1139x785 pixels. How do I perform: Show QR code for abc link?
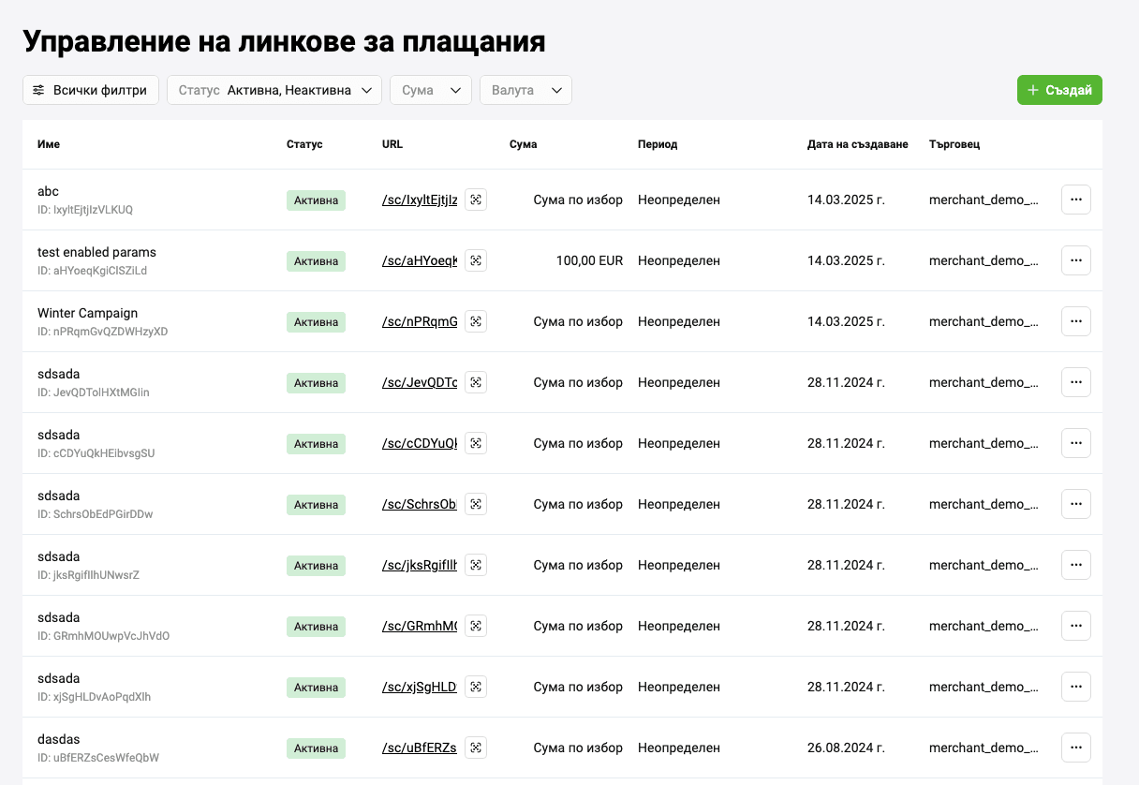point(476,200)
